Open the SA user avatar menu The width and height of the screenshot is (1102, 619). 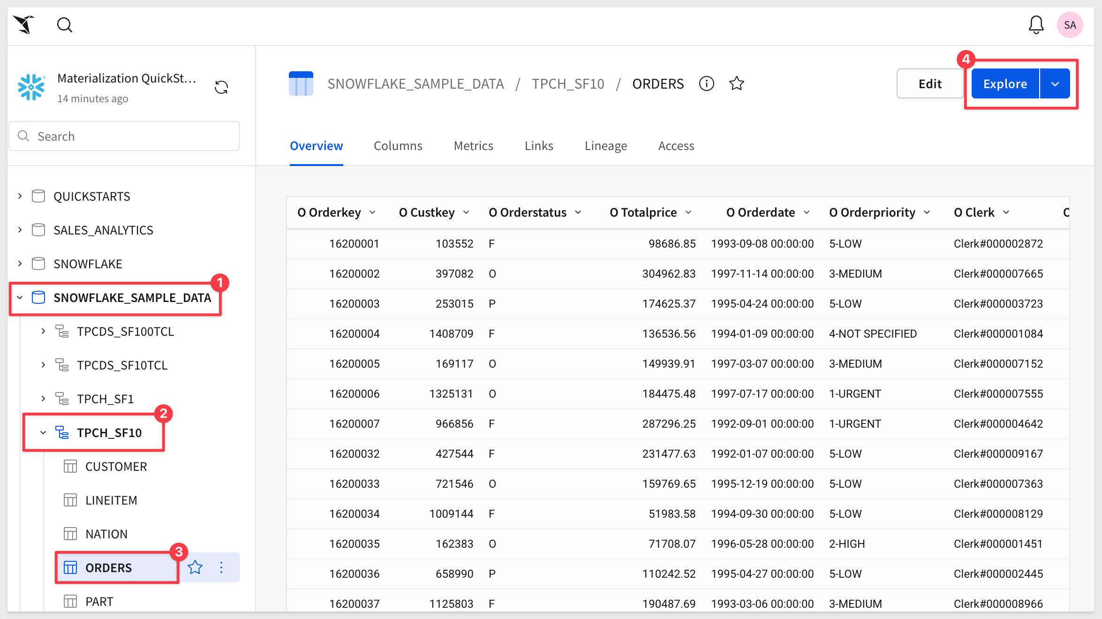click(1070, 25)
